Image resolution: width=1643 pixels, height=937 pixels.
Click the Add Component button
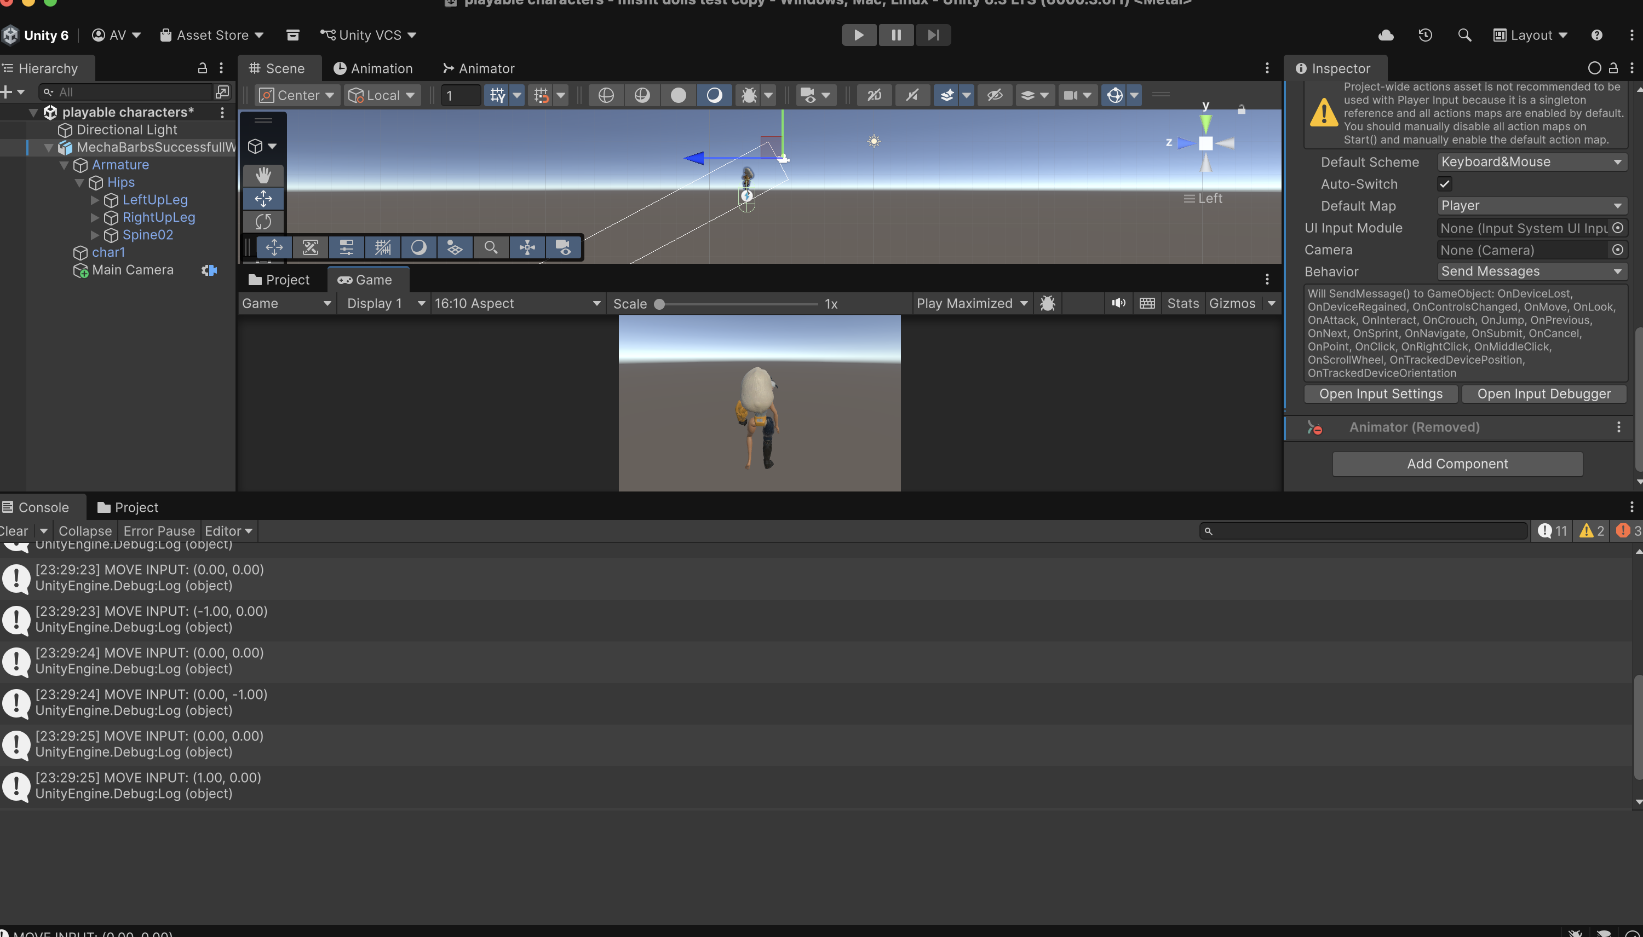pos(1457,464)
